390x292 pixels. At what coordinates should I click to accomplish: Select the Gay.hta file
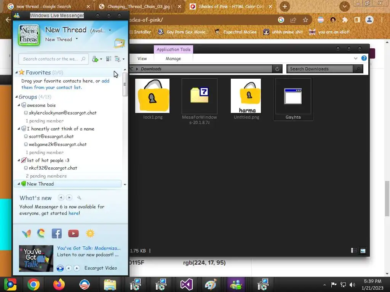coord(293,99)
